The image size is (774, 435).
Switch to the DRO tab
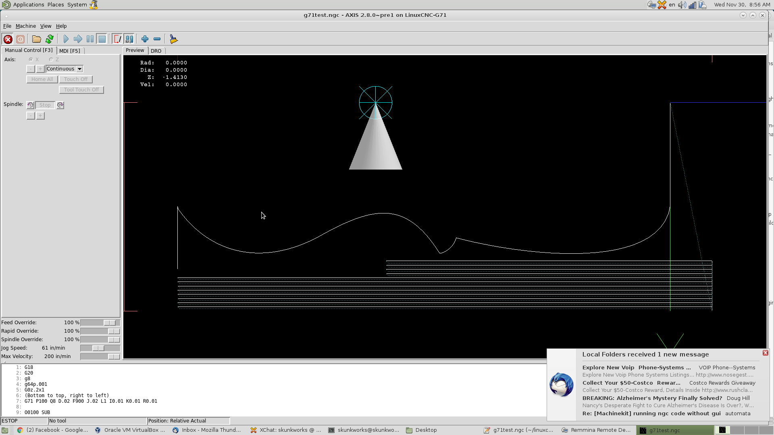pyautogui.click(x=156, y=51)
